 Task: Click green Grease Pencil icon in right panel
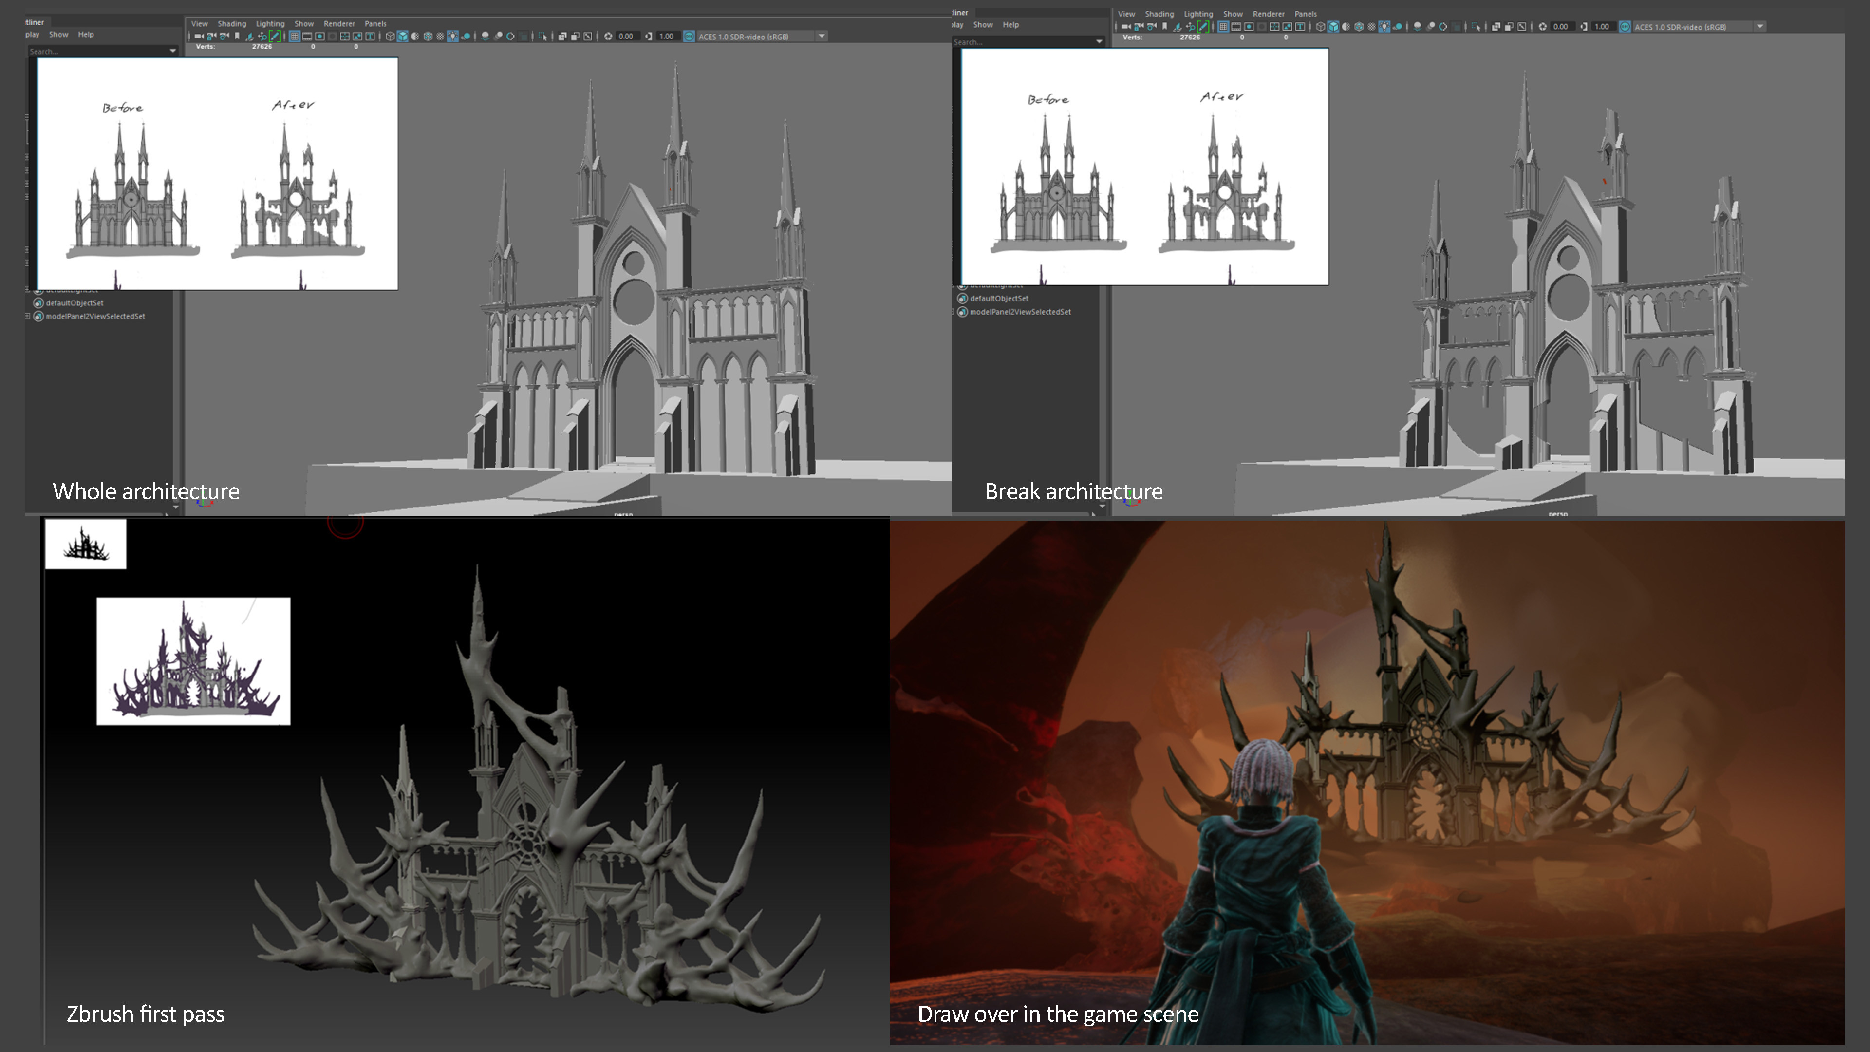(1203, 27)
